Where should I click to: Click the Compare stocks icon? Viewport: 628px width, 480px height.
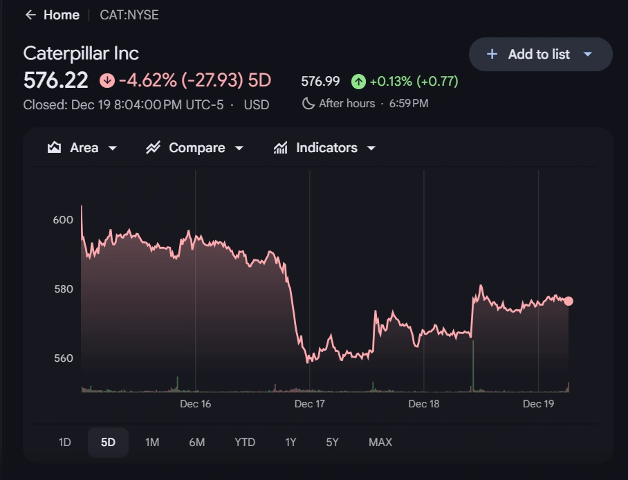[153, 147]
